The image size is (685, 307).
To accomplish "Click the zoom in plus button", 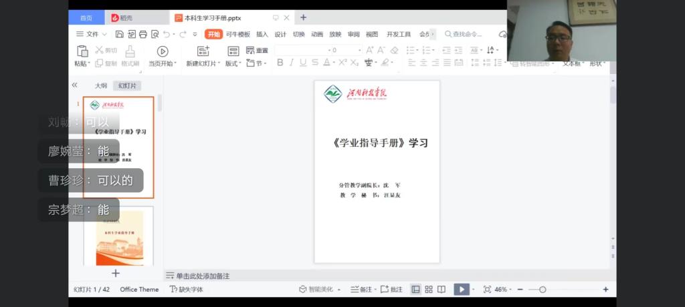I will click(605, 290).
